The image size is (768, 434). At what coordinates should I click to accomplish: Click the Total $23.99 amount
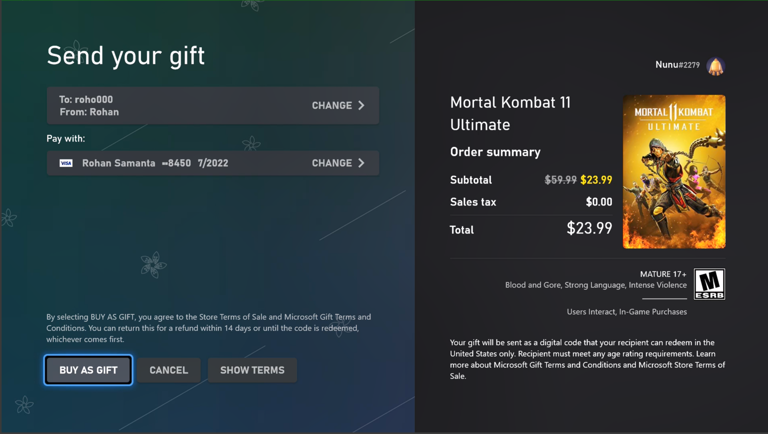coord(589,229)
